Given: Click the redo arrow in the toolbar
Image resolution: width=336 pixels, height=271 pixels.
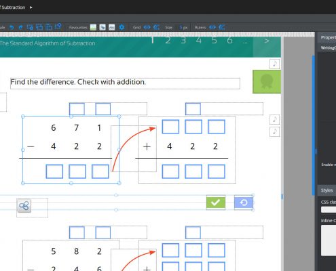Looking at the screenshot, I should [20, 28].
